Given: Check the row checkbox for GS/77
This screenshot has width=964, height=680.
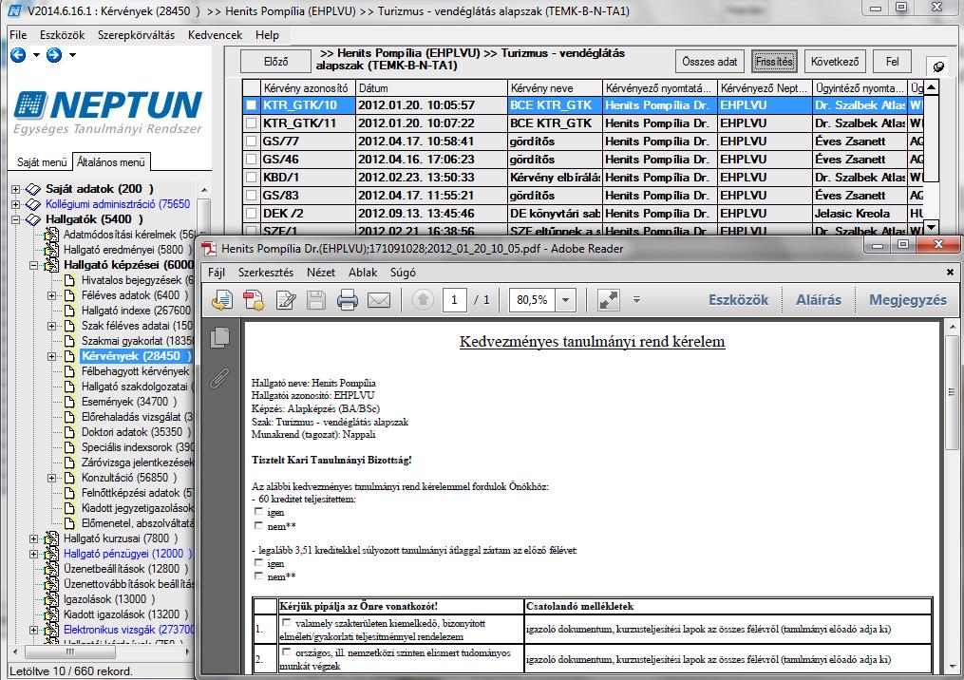Looking at the screenshot, I should [251, 141].
